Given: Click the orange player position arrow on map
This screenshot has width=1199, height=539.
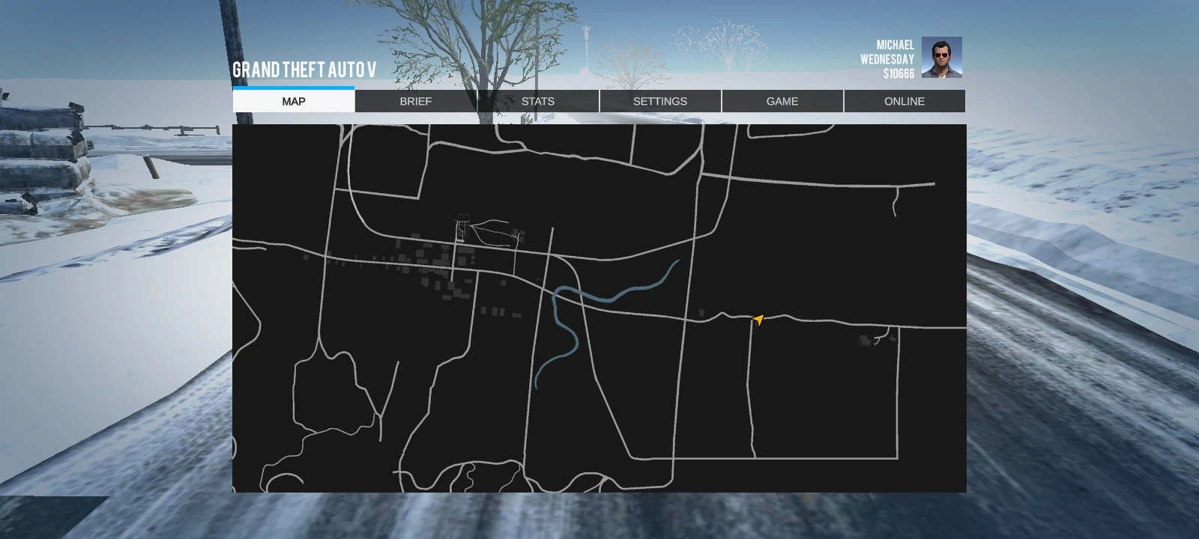Looking at the screenshot, I should (758, 320).
